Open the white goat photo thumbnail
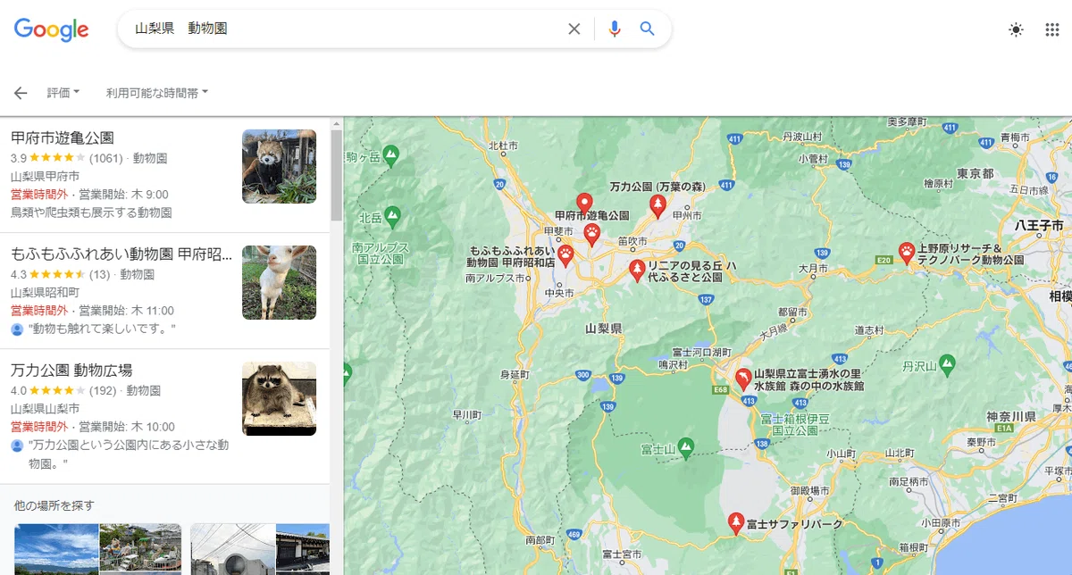This screenshot has width=1072, height=575. pyautogui.click(x=279, y=282)
